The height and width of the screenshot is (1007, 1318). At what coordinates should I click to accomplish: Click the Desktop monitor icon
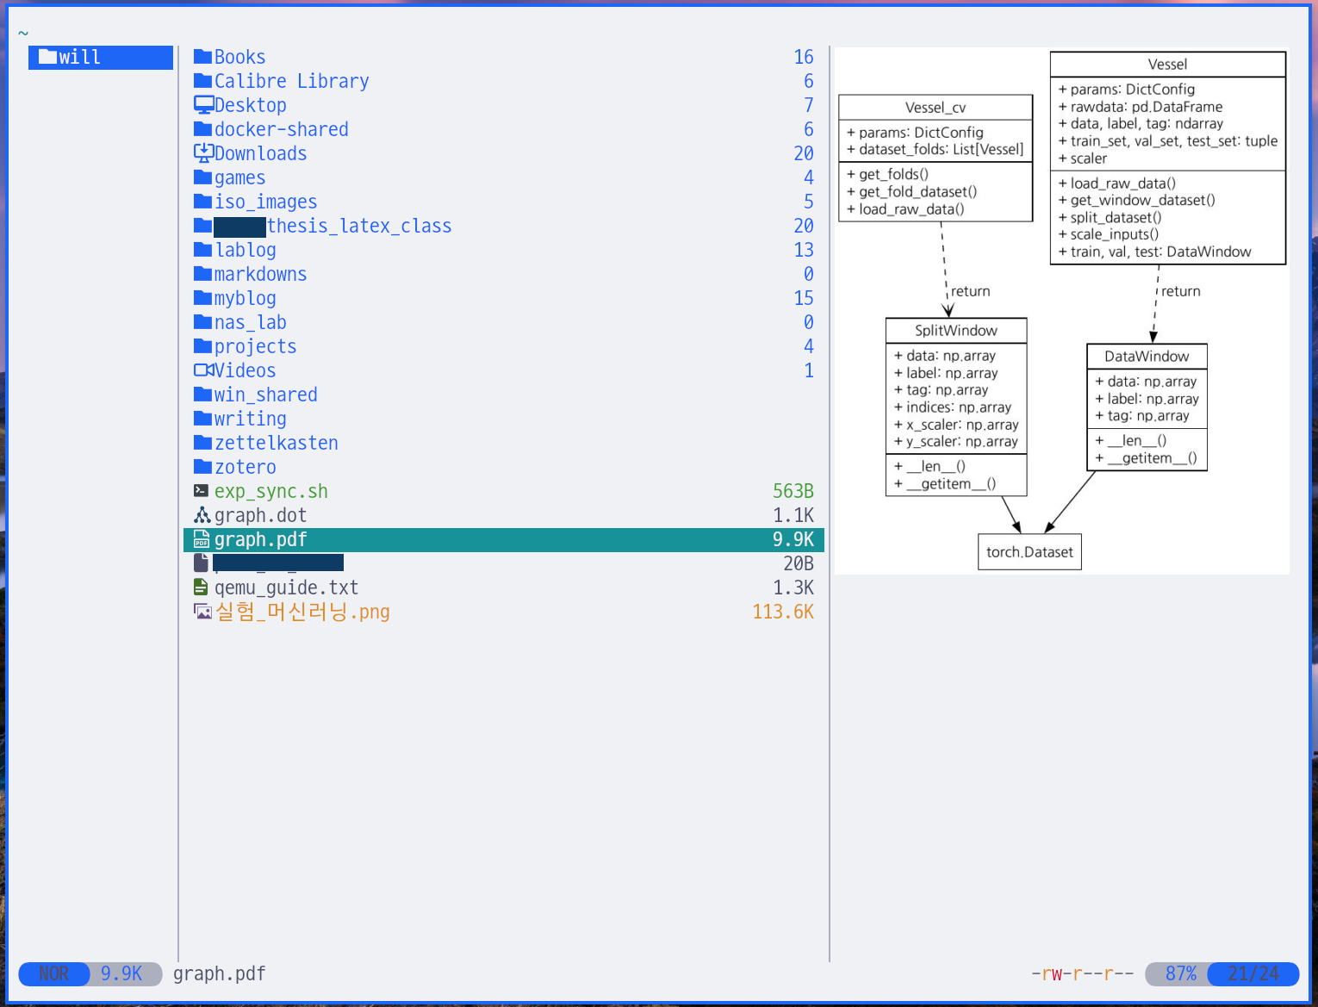pyautogui.click(x=203, y=105)
